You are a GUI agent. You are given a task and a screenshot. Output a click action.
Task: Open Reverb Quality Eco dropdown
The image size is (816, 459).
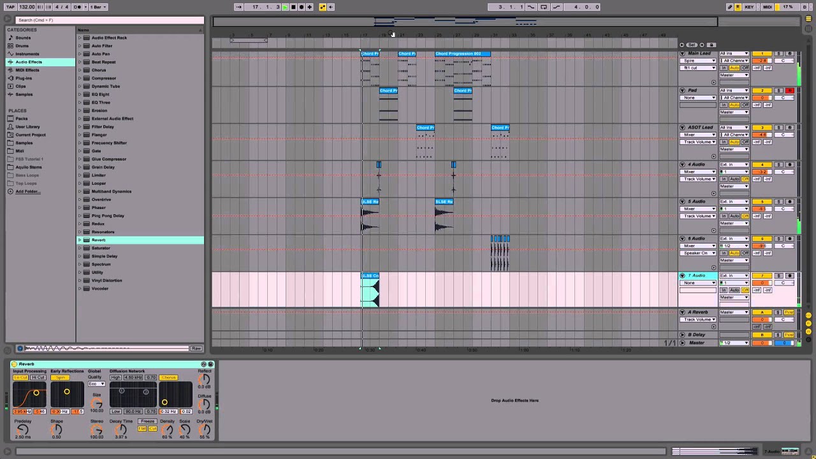pyautogui.click(x=97, y=384)
